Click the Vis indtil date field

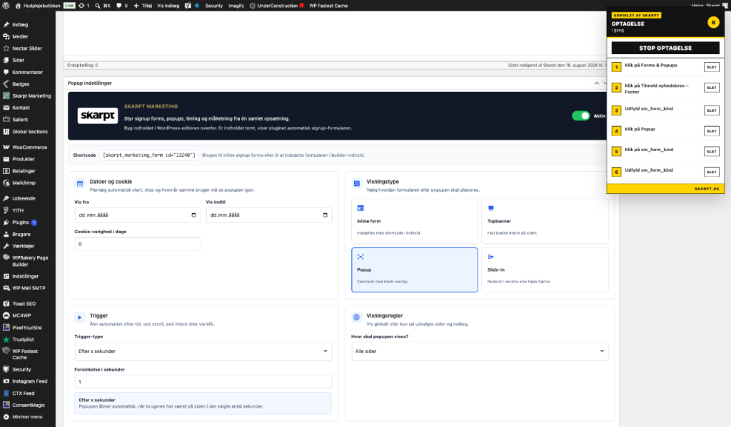click(269, 215)
